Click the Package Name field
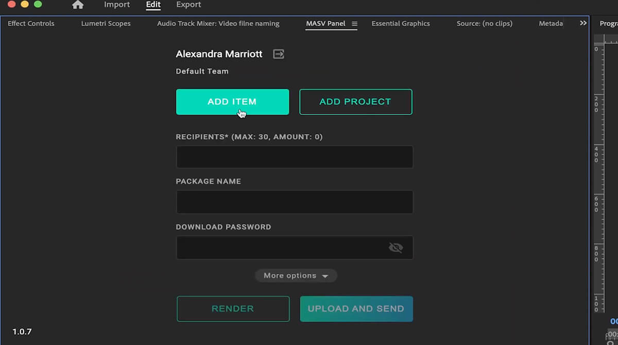 coord(295,202)
